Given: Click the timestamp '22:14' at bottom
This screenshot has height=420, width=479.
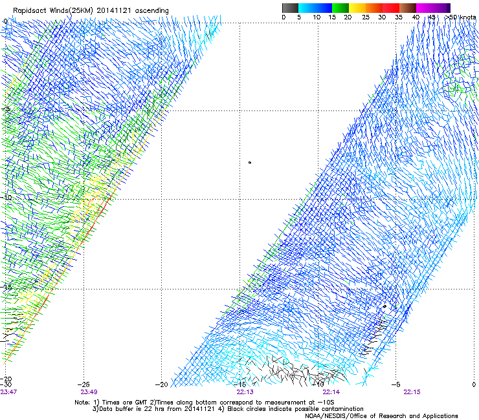Looking at the screenshot, I should 331,392.
